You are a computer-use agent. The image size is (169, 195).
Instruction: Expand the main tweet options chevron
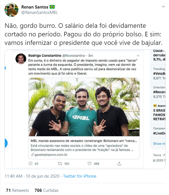pos(164,7)
